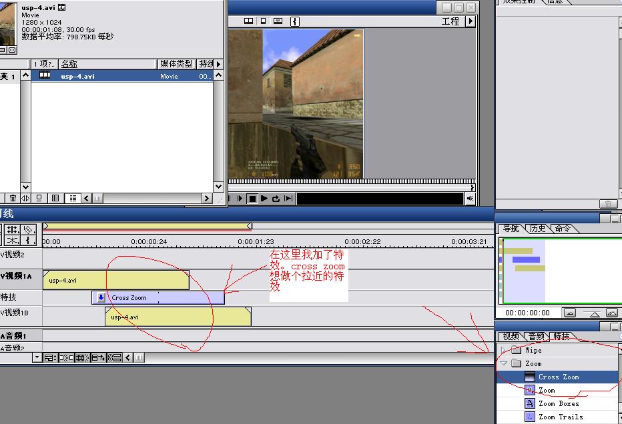
Task: Stop playback in the monitor
Action: point(252,199)
